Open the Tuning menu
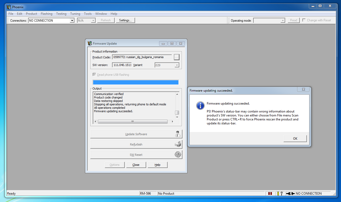This screenshot has height=202, width=341. [75, 14]
